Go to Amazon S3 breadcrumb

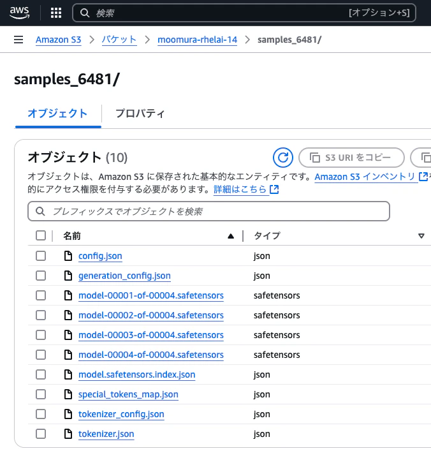[x=59, y=40]
